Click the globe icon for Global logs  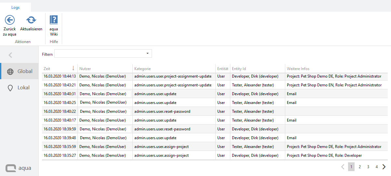click(x=10, y=71)
